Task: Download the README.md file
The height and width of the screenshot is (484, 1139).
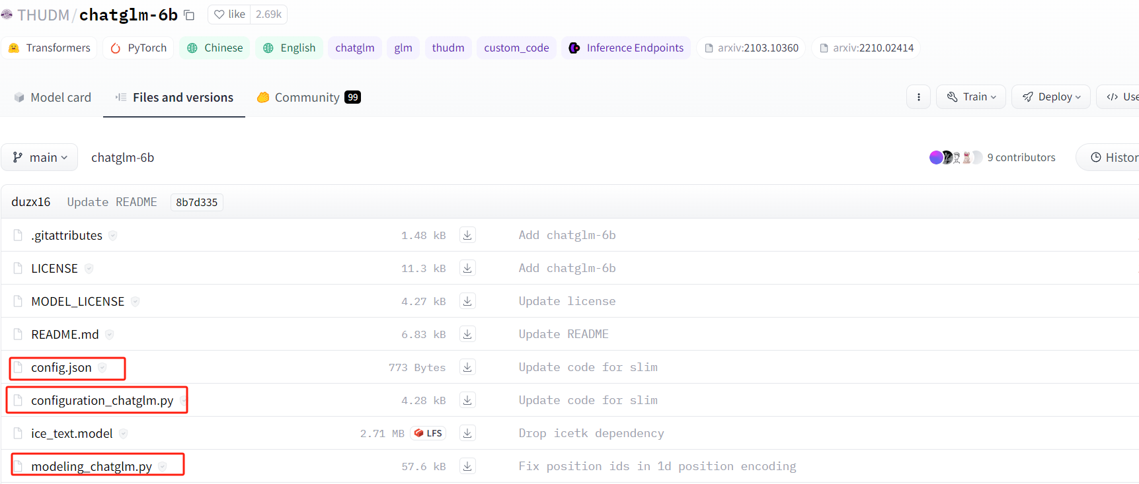Action: coord(467,334)
